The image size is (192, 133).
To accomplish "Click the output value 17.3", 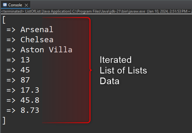I will click(30, 90).
